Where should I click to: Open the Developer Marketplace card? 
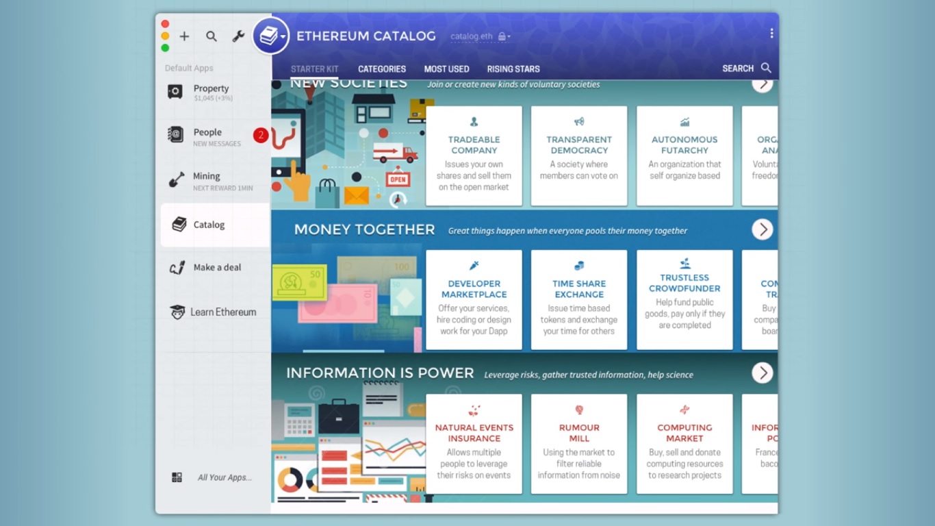coord(474,300)
